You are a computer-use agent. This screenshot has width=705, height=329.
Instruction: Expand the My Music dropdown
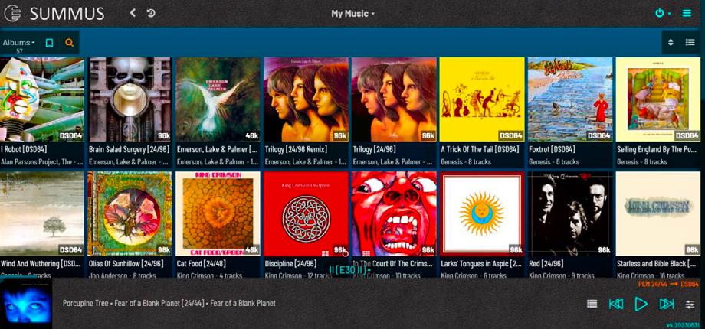point(353,14)
